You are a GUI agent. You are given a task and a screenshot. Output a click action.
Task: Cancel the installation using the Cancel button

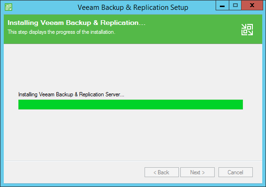(235, 172)
